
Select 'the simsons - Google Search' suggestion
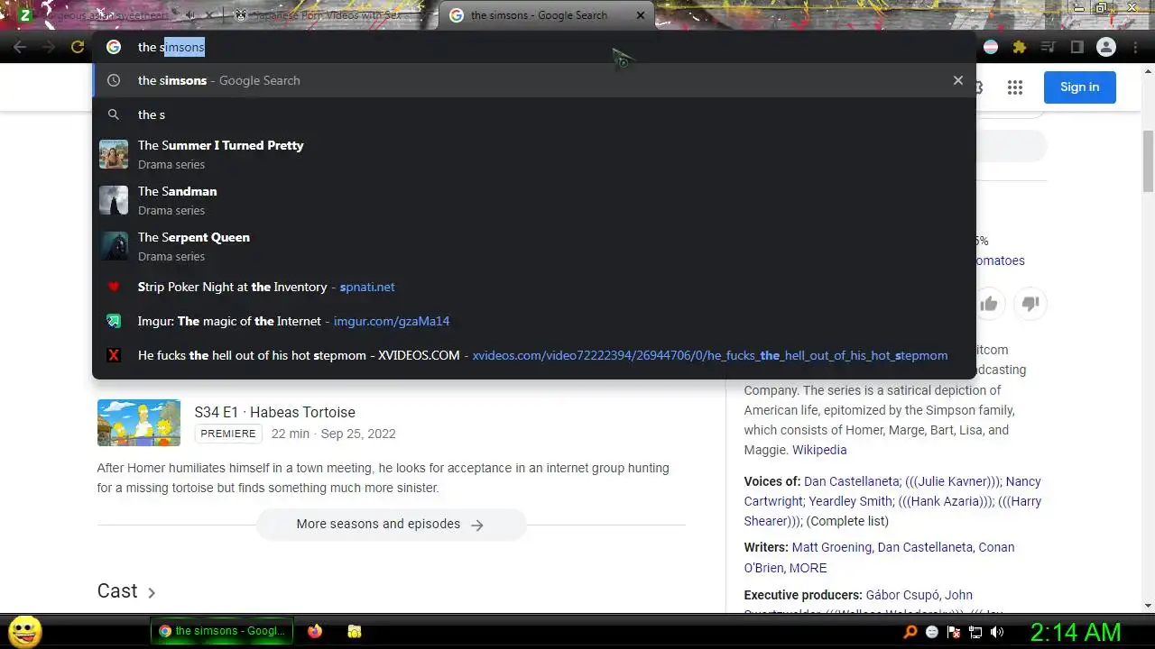pyautogui.click(x=534, y=80)
